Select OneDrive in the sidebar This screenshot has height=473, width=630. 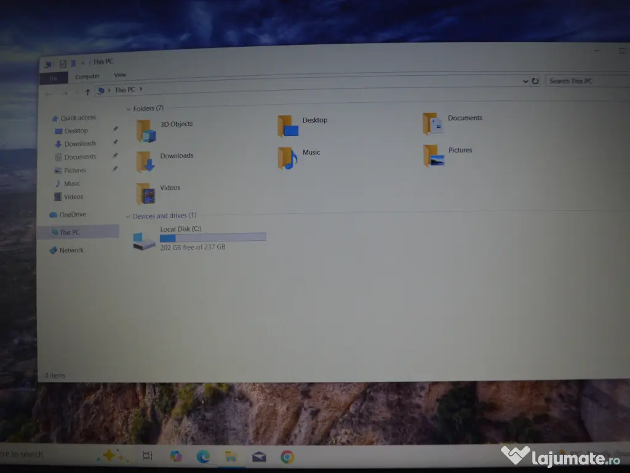73,214
